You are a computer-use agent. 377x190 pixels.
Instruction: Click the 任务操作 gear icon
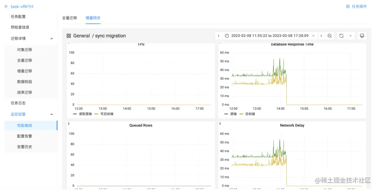(348, 7)
